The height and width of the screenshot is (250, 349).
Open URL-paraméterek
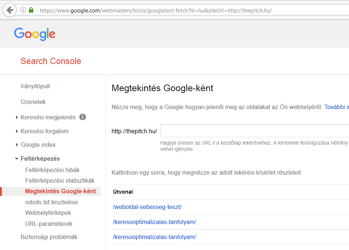tap(49, 224)
